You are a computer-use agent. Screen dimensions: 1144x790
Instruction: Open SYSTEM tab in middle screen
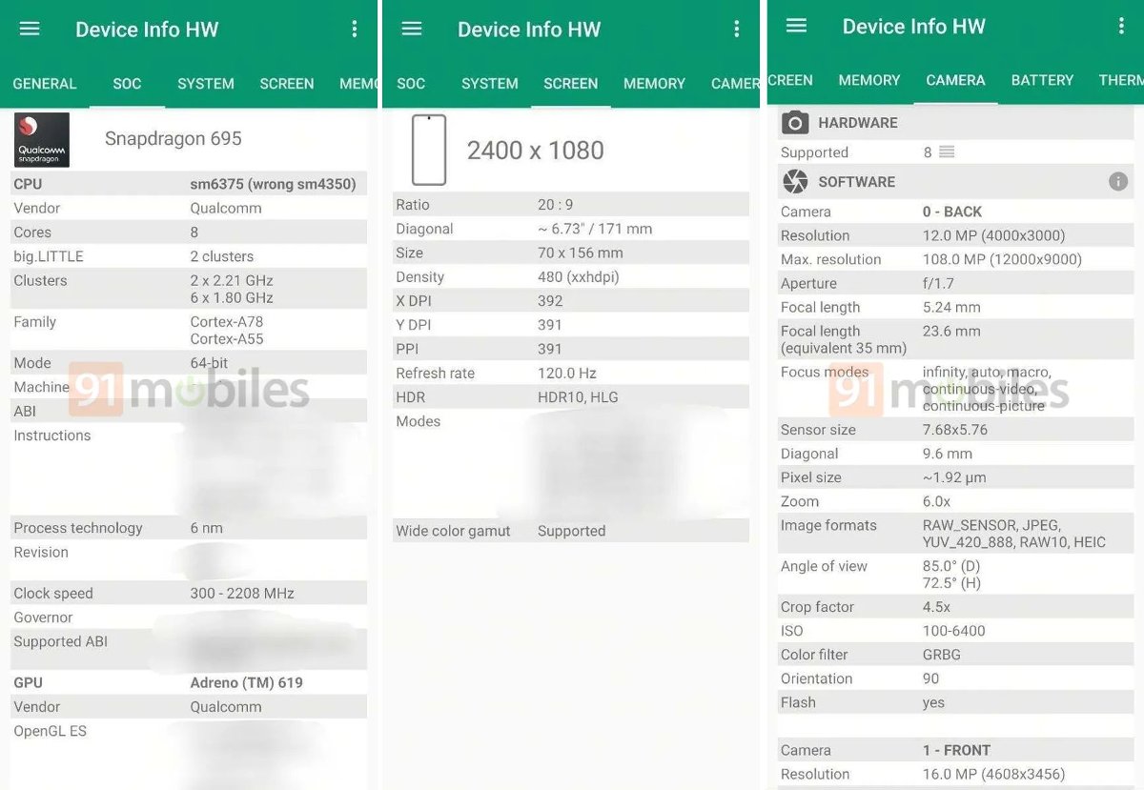click(x=490, y=84)
